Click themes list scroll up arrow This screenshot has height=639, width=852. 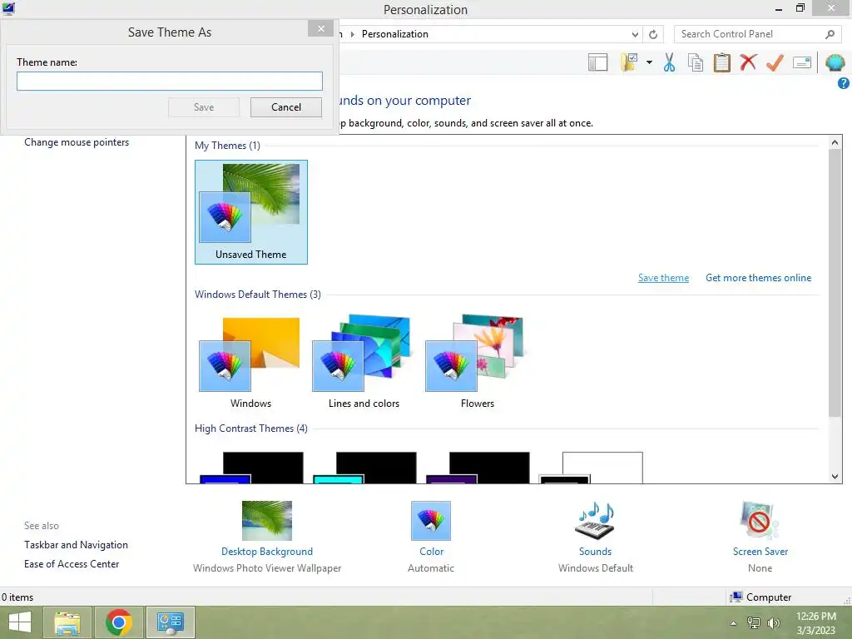835,142
